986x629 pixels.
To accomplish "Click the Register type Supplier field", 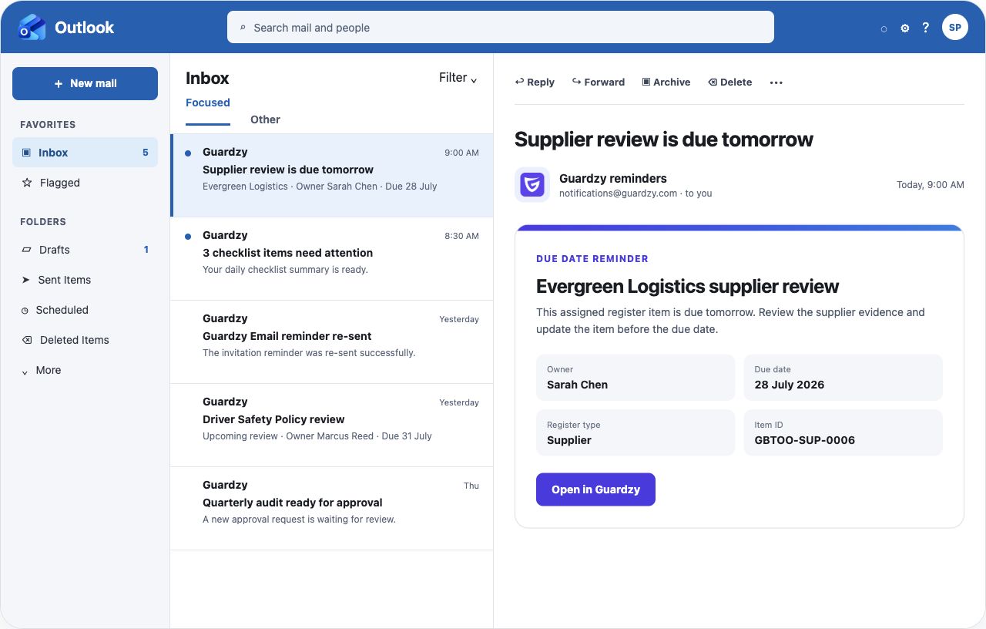I will (636, 432).
